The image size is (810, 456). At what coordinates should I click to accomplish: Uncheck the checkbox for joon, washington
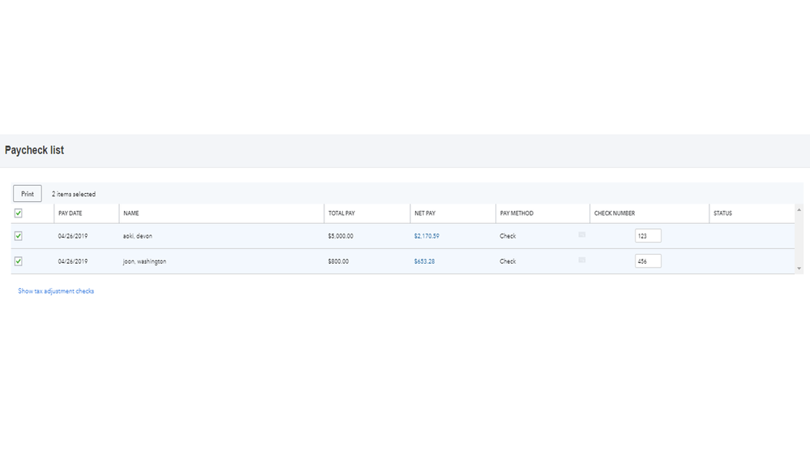19,261
